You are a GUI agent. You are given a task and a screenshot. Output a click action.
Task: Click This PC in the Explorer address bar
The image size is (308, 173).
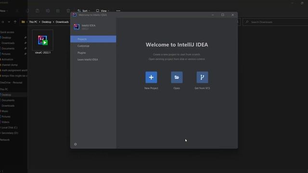[x=33, y=22]
